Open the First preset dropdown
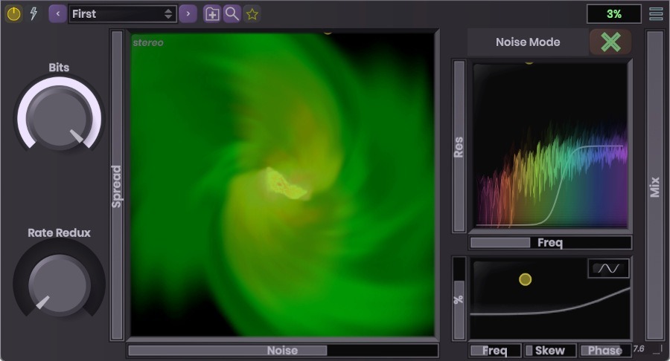The image size is (670, 361). pyautogui.click(x=122, y=13)
